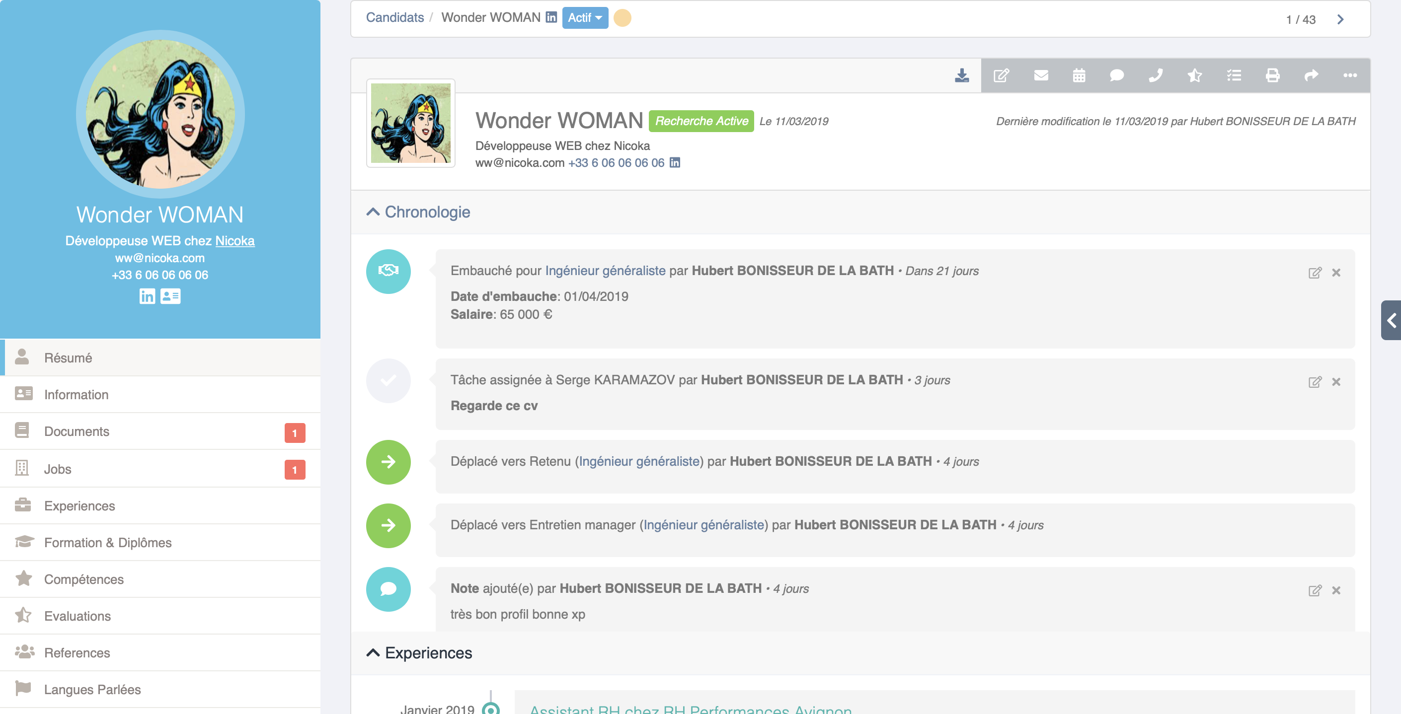Share candidate using the forward arrow icon
The height and width of the screenshot is (714, 1401).
pos(1311,75)
